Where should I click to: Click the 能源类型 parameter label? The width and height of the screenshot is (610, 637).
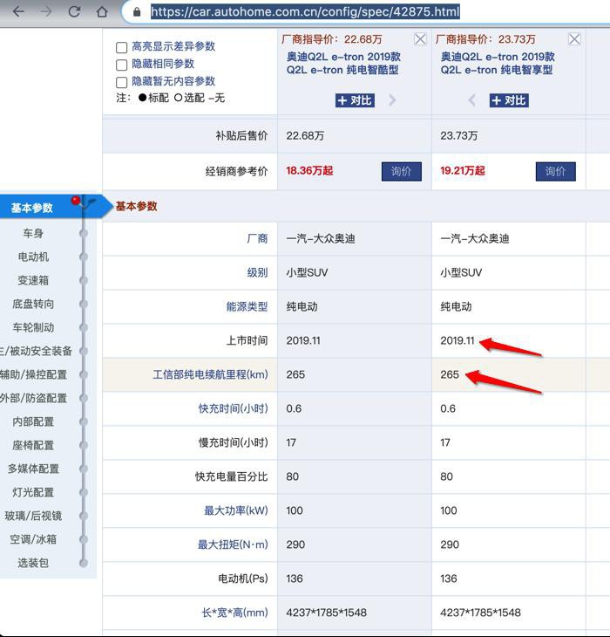pos(247,306)
